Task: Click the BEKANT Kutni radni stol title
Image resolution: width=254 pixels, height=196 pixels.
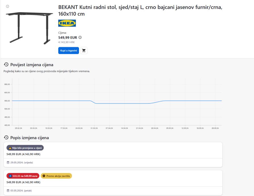Action: click(140, 10)
